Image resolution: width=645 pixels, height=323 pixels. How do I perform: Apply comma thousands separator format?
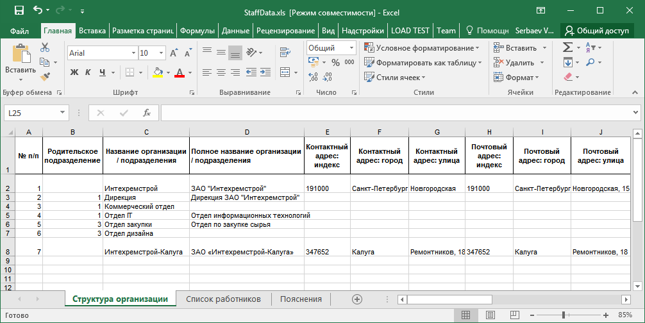coord(349,62)
